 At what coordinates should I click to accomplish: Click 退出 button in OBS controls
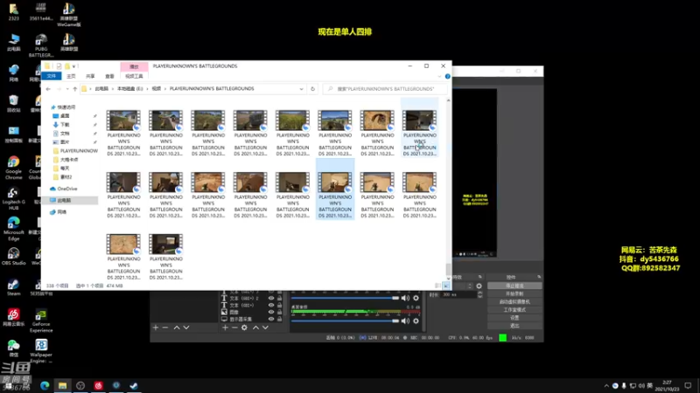(514, 326)
